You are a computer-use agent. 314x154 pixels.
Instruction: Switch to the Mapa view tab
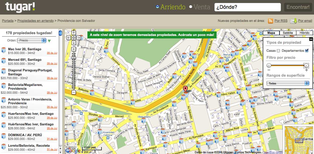click(x=271, y=33)
